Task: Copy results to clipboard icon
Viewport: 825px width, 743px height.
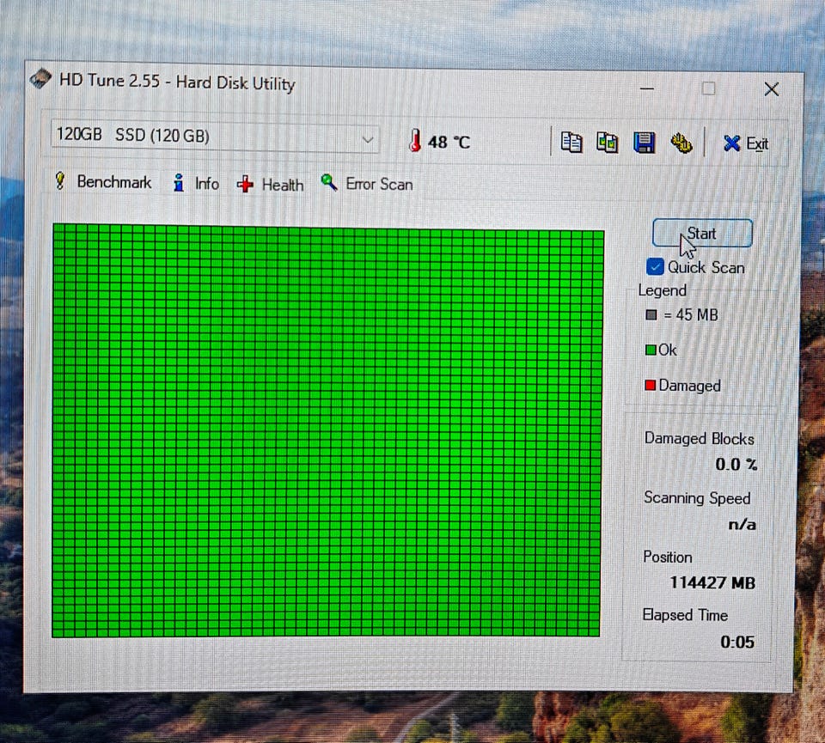Action: point(571,143)
